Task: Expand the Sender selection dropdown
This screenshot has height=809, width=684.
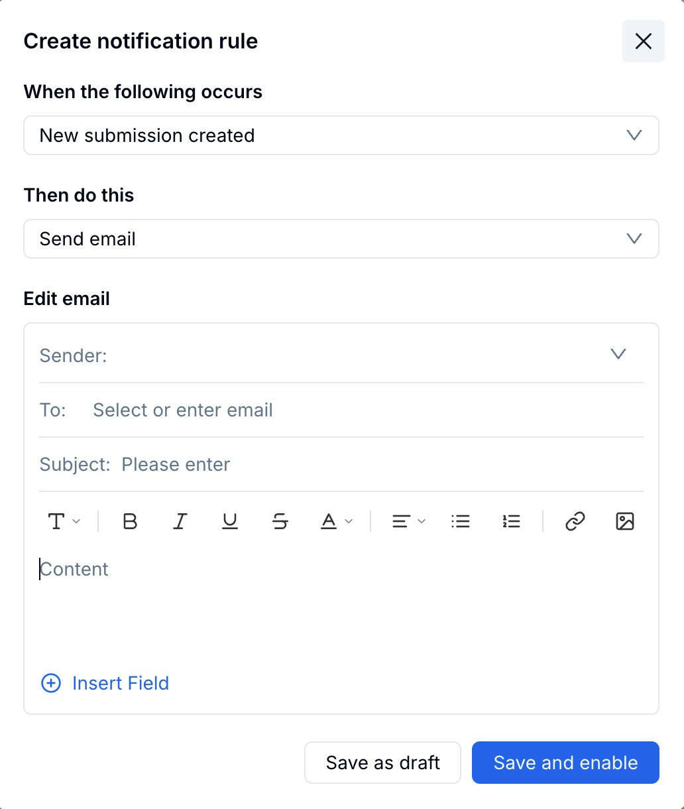Action: [x=618, y=354]
